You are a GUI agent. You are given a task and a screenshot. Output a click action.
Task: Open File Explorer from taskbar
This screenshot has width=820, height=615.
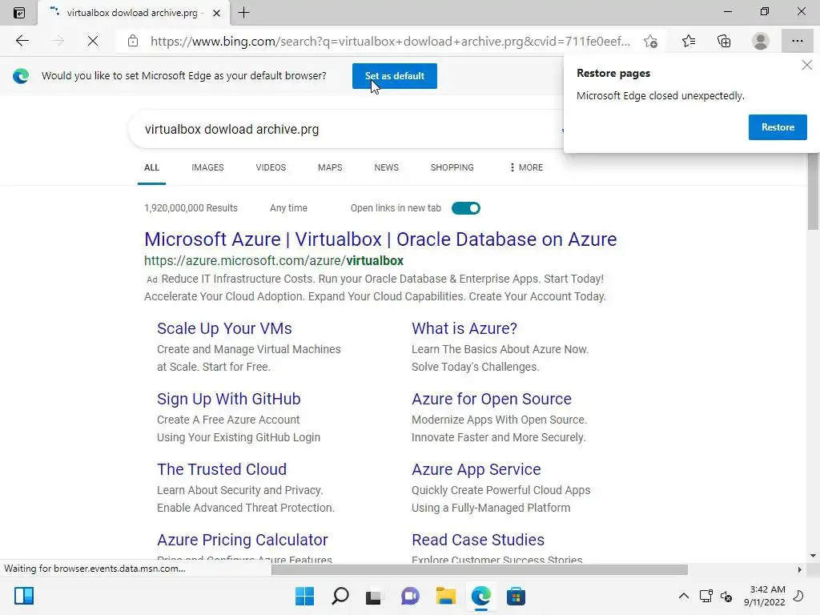pyautogui.click(x=445, y=596)
